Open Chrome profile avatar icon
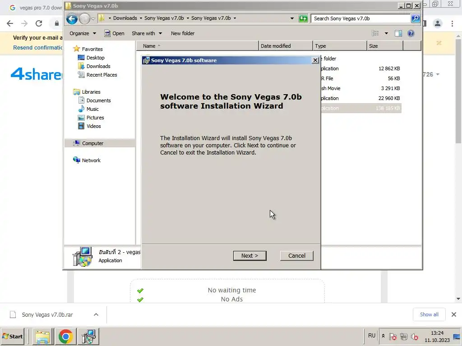This screenshot has height=346, width=462. pyautogui.click(x=438, y=23)
